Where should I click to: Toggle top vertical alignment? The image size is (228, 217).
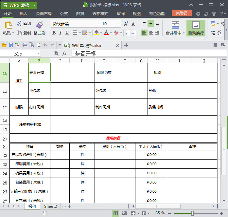click(144, 24)
